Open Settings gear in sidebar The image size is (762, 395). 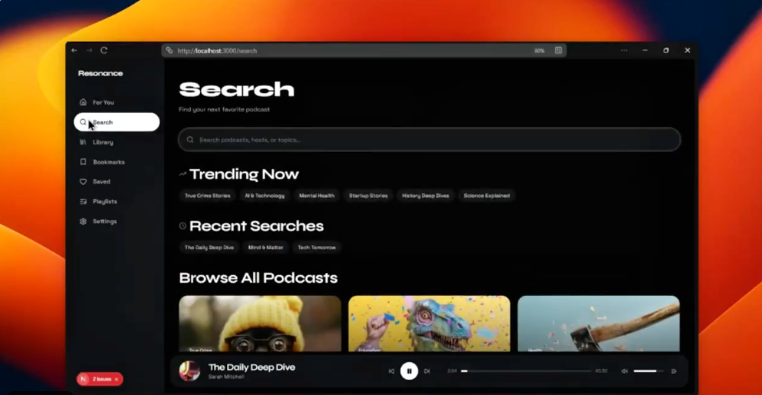[x=104, y=221]
